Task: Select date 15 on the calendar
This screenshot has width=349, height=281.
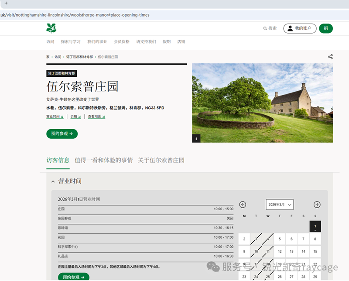Action: click(315, 251)
